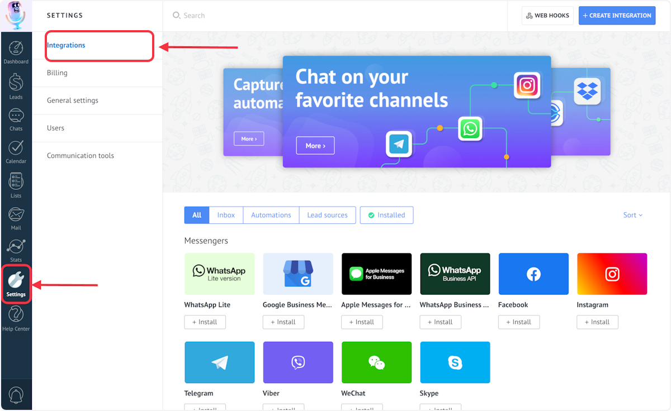Install the Facebook integration
The image size is (671, 411).
click(519, 322)
